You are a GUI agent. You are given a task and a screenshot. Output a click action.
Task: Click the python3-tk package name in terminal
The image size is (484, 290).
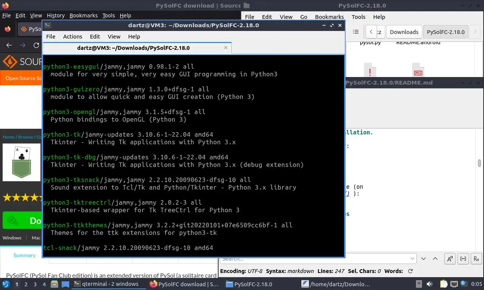coord(62,134)
